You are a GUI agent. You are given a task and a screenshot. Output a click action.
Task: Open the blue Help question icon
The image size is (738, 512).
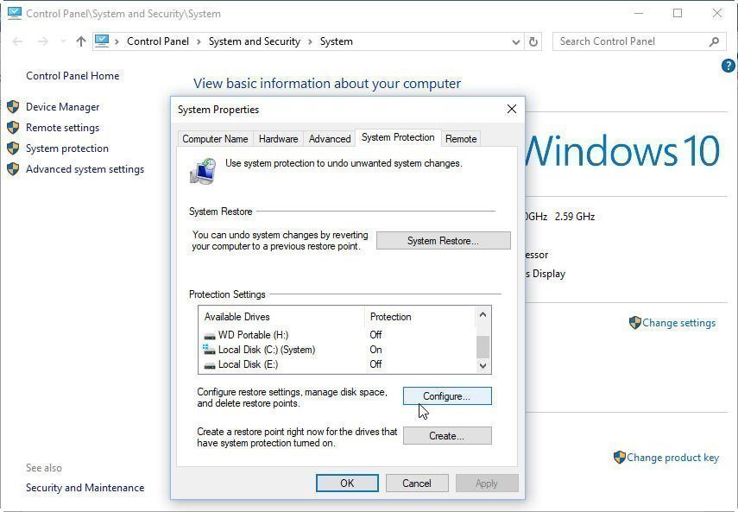point(729,66)
